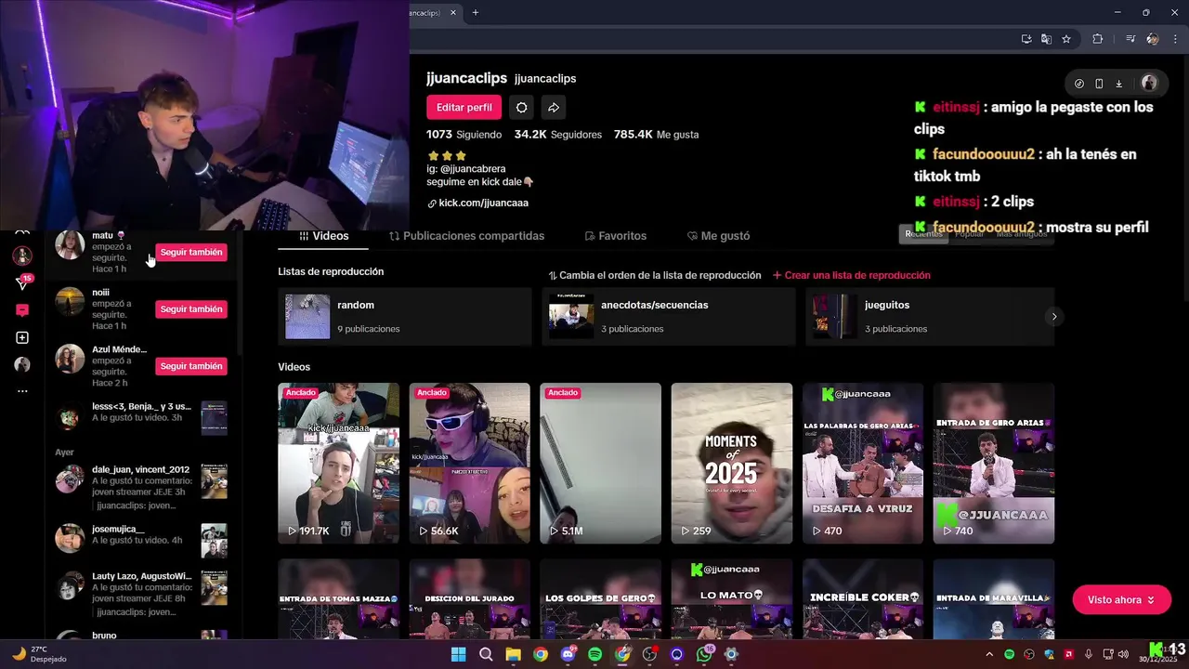Select the Popular sort option
The image size is (1189, 669).
[x=969, y=234]
